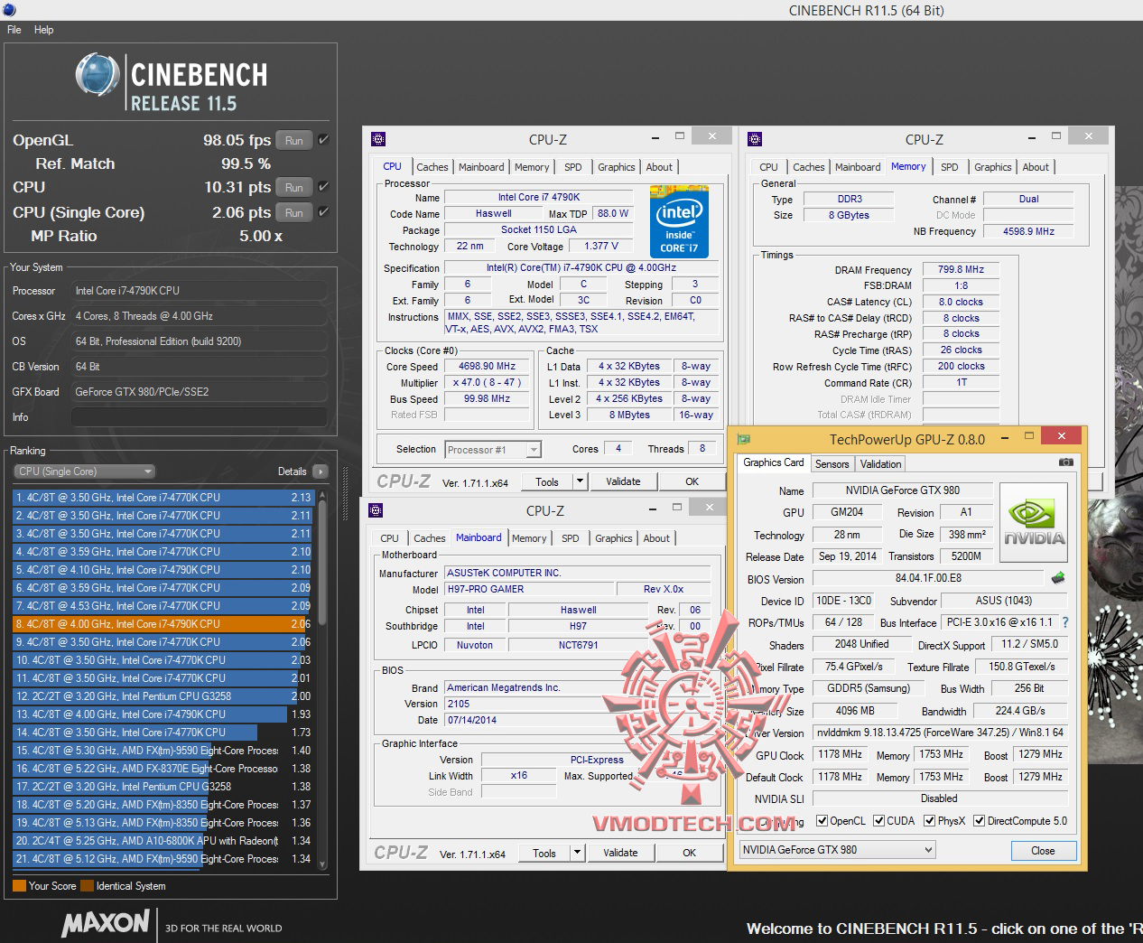Image resolution: width=1143 pixels, height=943 pixels.
Task: Click the Bus Interface question mark icon
Action: pyautogui.click(x=1065, y=622)
